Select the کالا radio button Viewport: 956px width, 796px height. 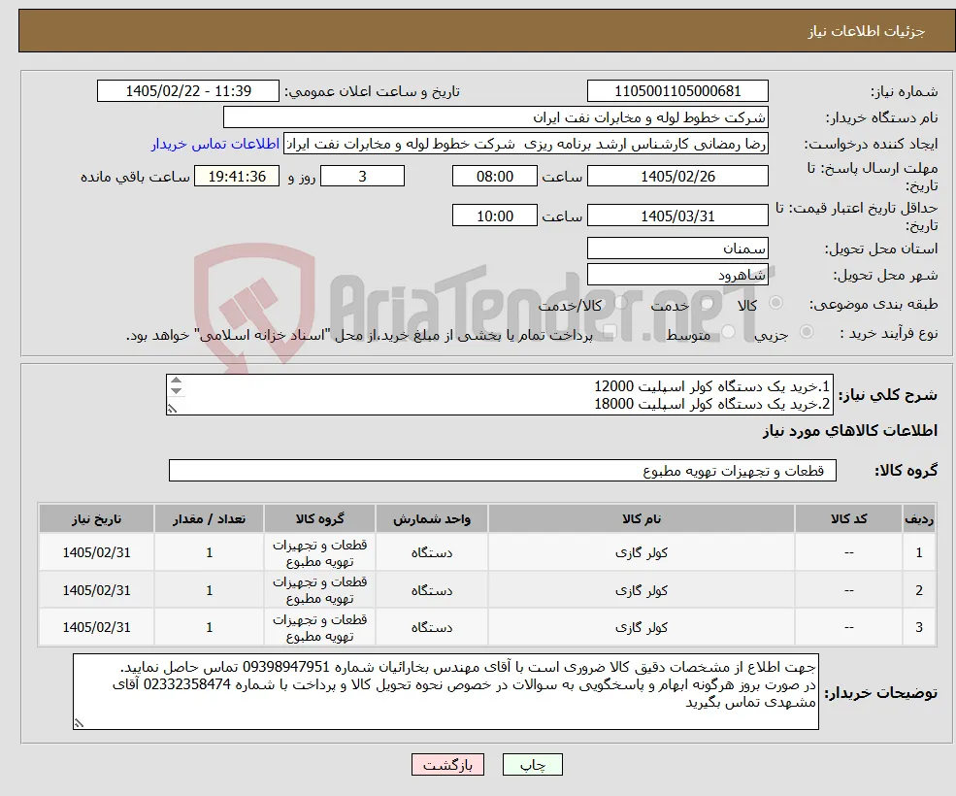[x=776, y=303]
